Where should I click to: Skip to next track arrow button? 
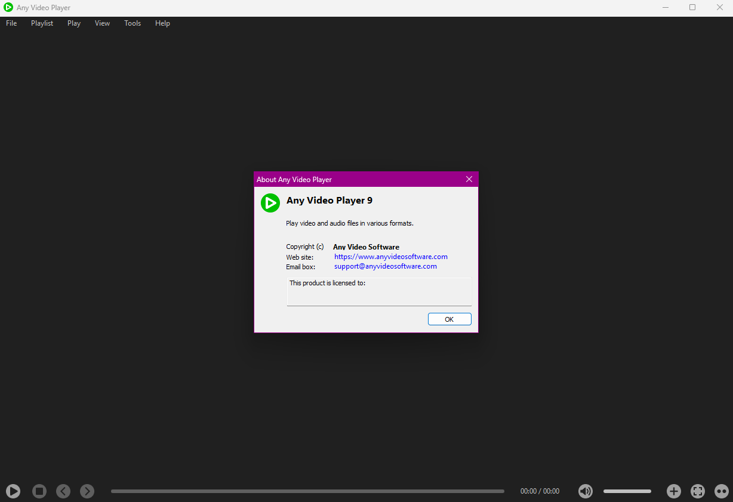(87, 491)
